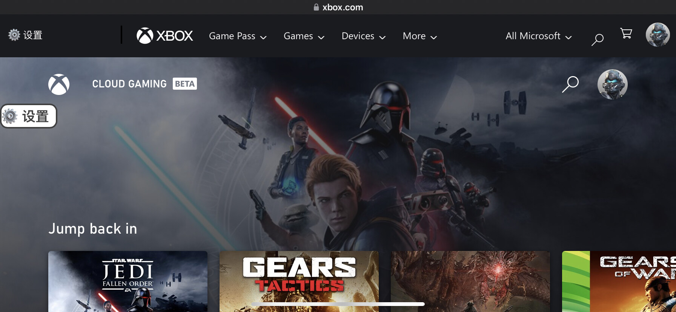
Task: Open the red dragon monster game tile
Action: pos(470,281)
